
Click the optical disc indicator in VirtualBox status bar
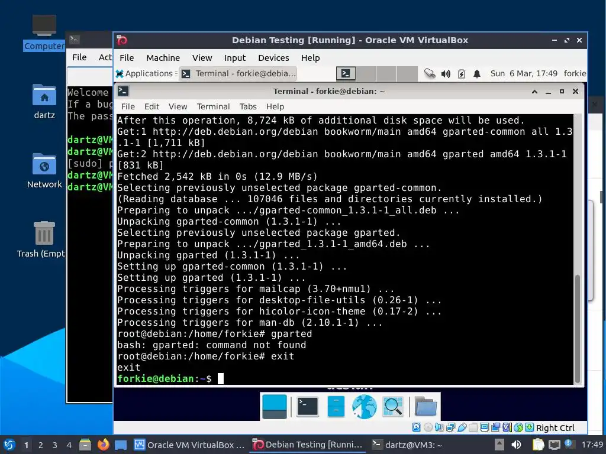[x=428, y=427]
